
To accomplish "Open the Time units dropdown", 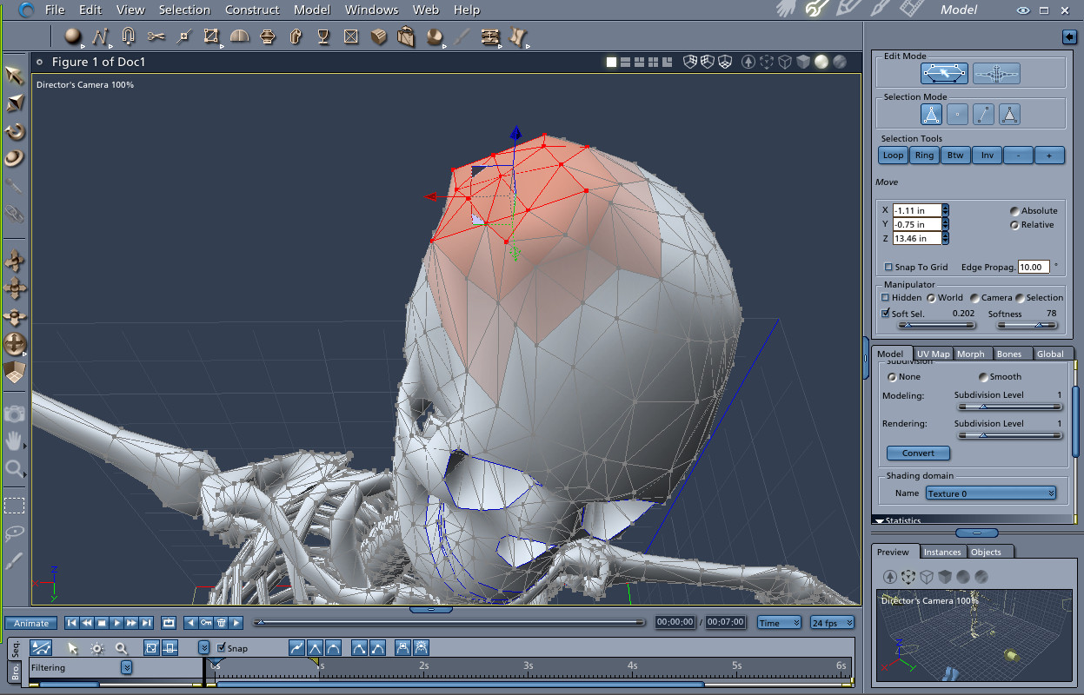I will (779, 623).
